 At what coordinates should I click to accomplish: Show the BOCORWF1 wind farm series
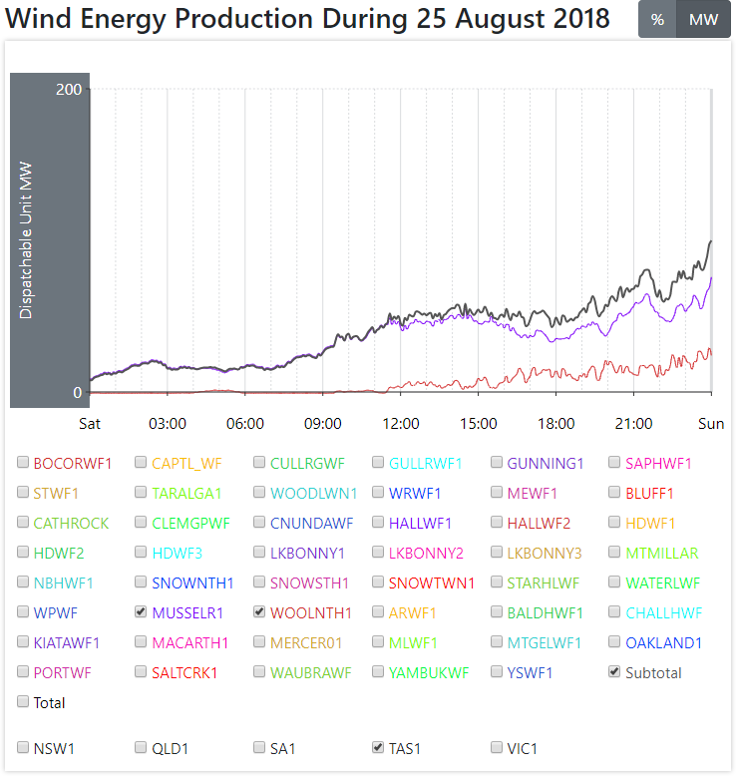point(23,463)
